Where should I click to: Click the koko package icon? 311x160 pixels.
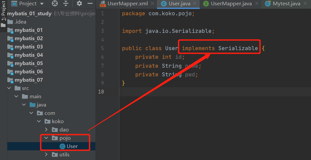pyautogui.click(x=47, y=121)
